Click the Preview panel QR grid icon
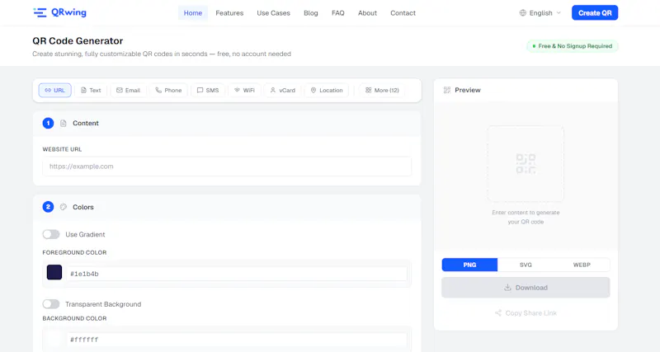The height and width of the screenshot is (352, 660). (x=447, y=90)
